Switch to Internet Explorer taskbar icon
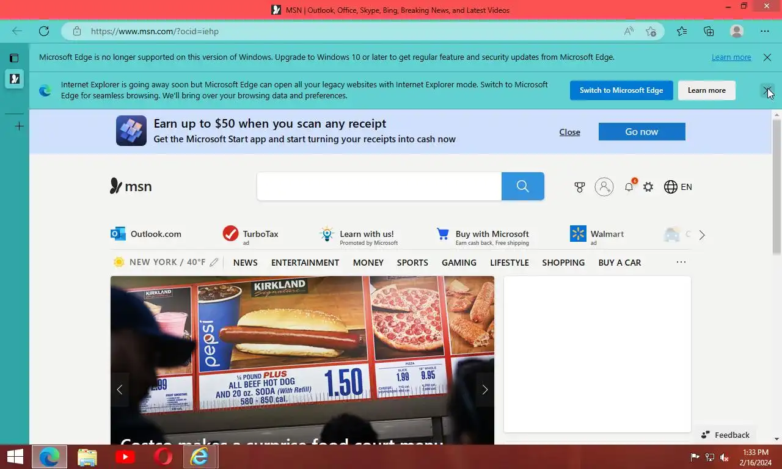Screen dimensions: 782x469 [x=200, y=457]
